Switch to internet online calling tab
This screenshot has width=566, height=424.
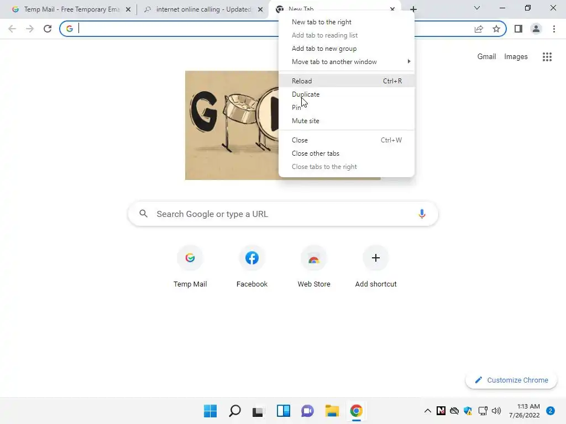click(x=202, y=9)
